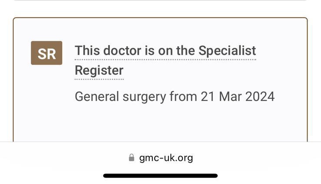
Task: Click the words 'This doctor' in the heading
Action: pyautogui.click(x=108, y=50)
